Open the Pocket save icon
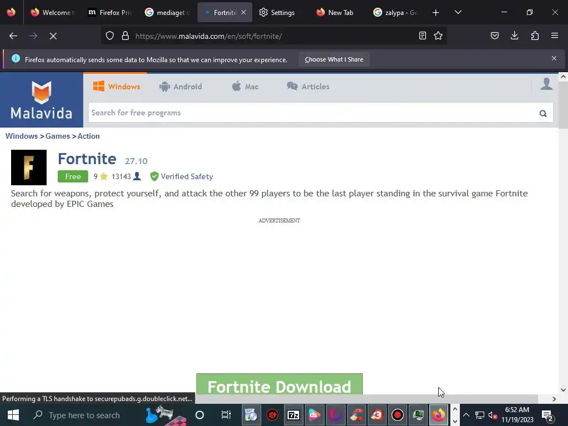568x426 pixels. coord(495,35)
